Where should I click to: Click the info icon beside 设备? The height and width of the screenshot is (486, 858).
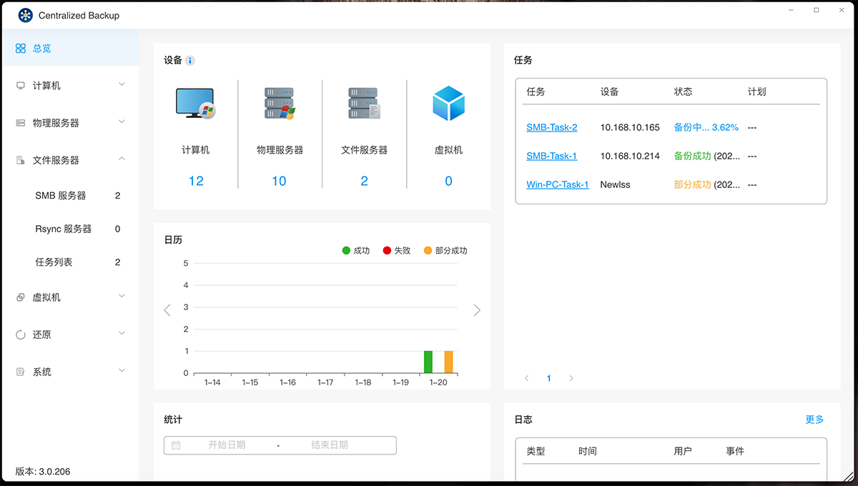coord(190,61)
